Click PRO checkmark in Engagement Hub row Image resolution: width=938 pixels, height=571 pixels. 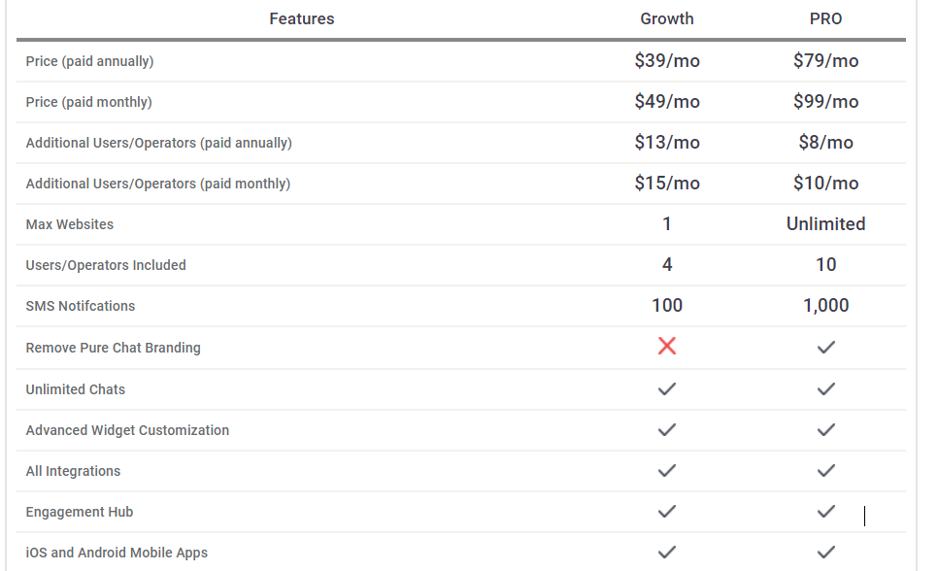pos(825,511)
